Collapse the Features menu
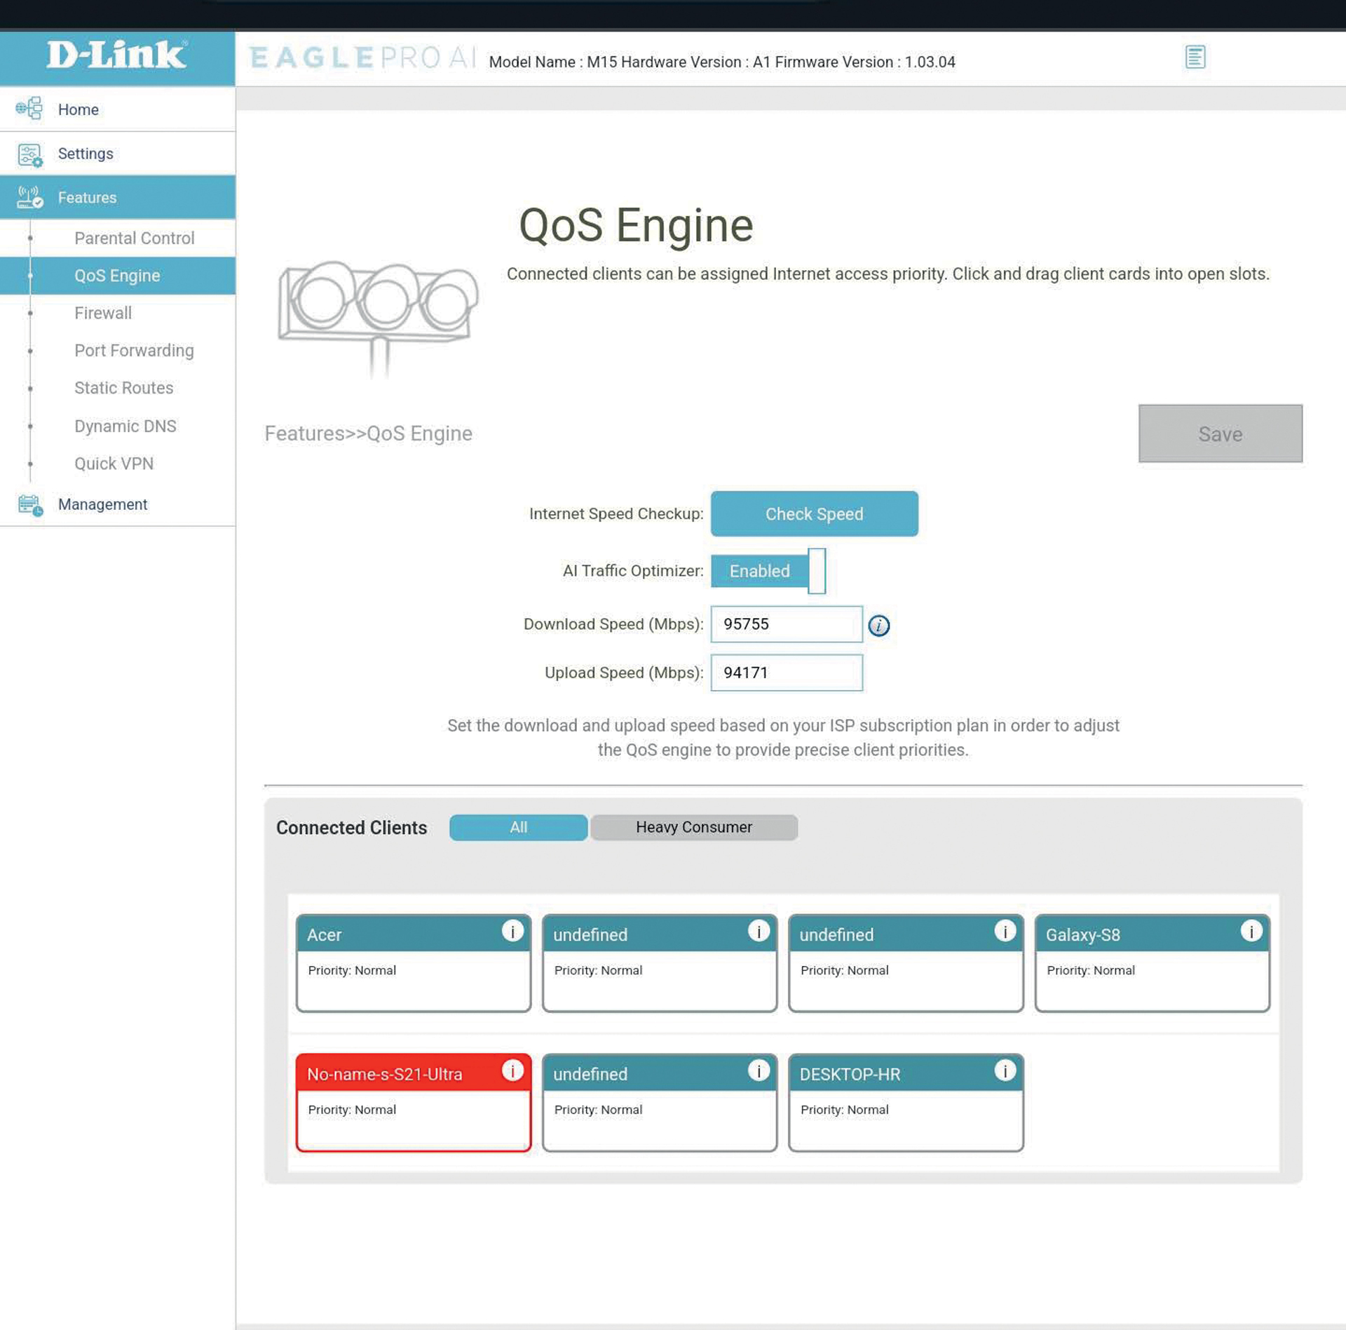This screenshot has width=1346, height=1330. click(118, 198)
